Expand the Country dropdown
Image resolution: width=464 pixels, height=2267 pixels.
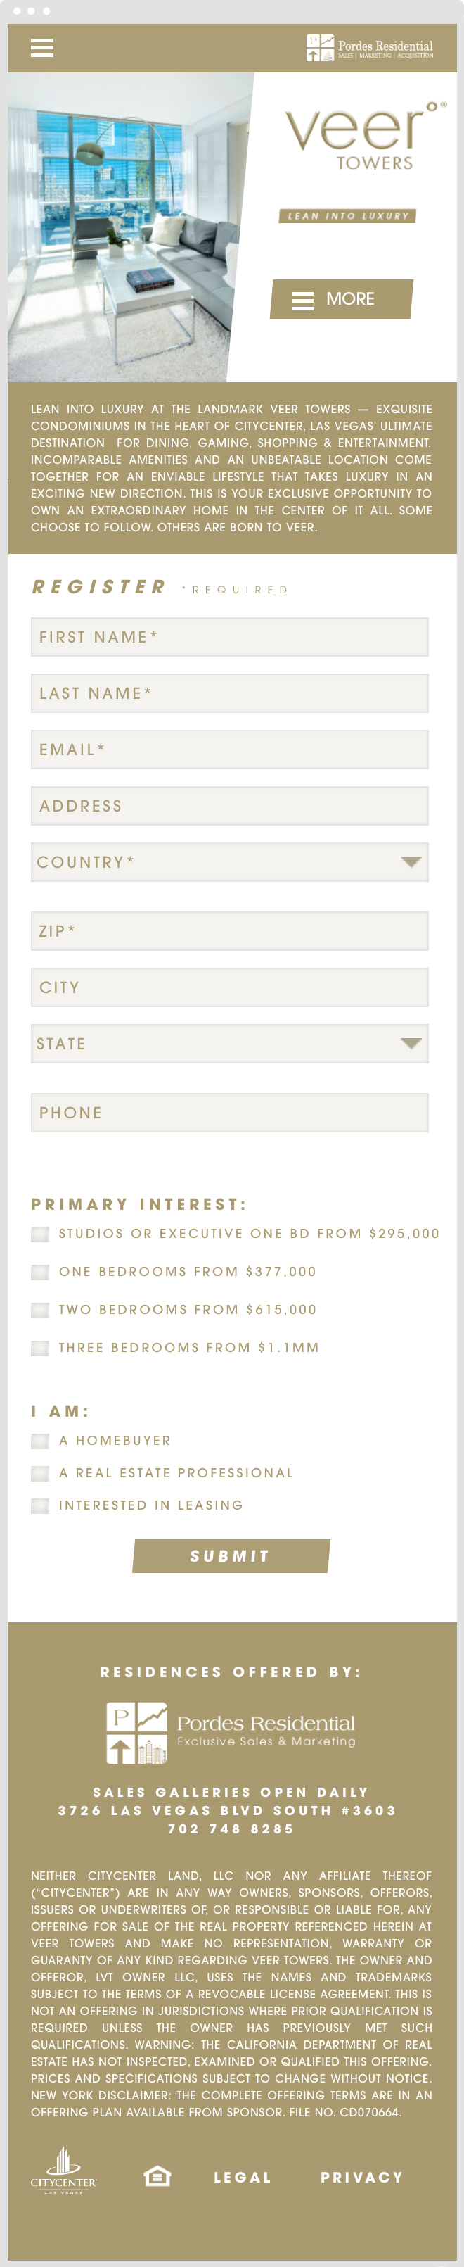pos(229,862)
